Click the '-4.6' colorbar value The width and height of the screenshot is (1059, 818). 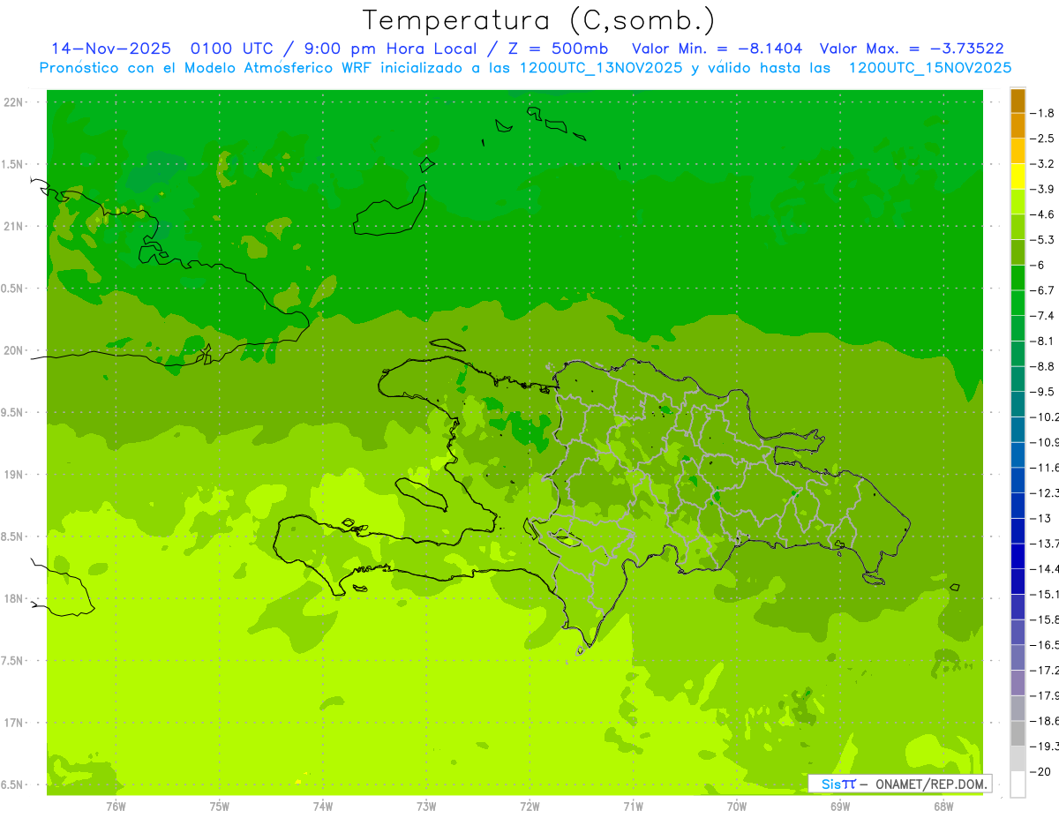1042,214
